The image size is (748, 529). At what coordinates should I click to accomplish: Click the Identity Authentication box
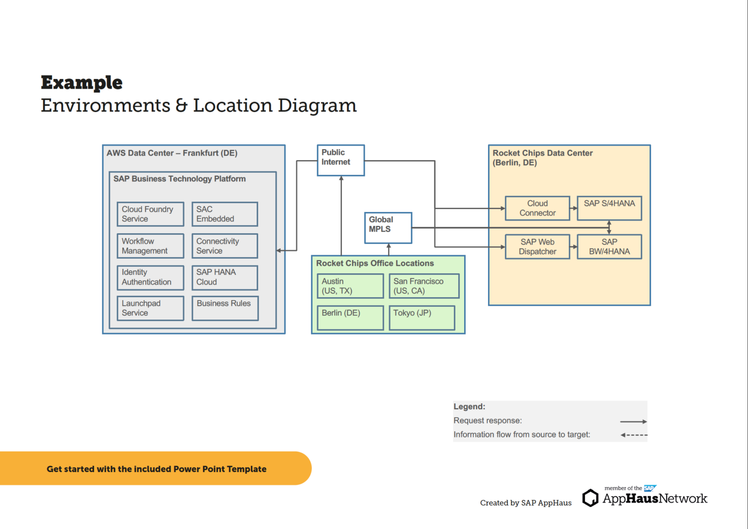[x=150, y=277]
